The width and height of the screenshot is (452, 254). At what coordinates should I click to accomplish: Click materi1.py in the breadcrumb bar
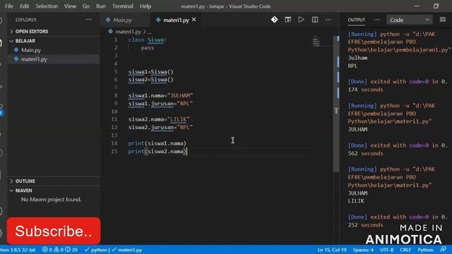click(128, 32)
